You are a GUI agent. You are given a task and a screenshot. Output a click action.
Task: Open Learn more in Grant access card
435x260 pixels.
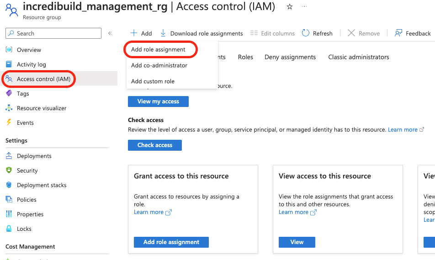[153, 212]
